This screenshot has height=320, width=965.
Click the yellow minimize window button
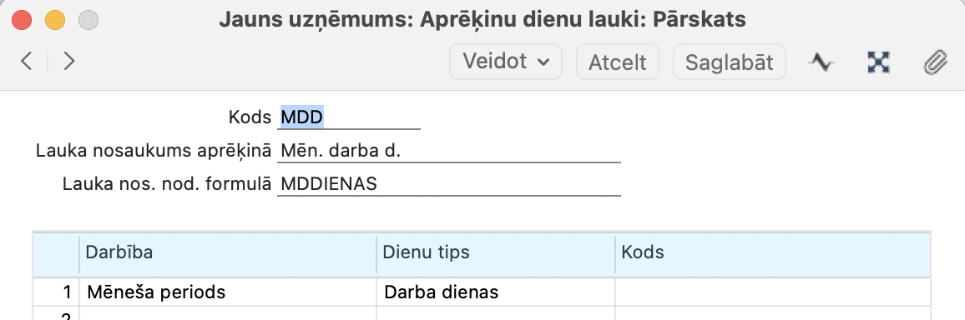point(55,20)
